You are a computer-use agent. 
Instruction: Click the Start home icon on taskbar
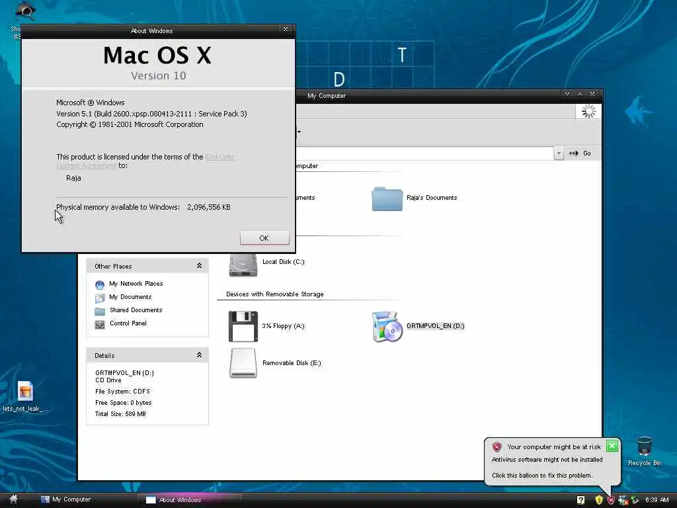(13, 500)
